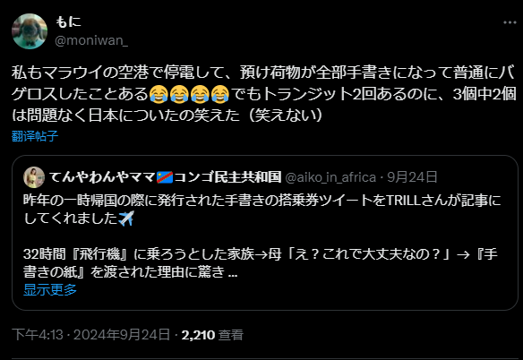Open quoted author's small avatar
Screen dimensions: 523x360
[34, 177]
